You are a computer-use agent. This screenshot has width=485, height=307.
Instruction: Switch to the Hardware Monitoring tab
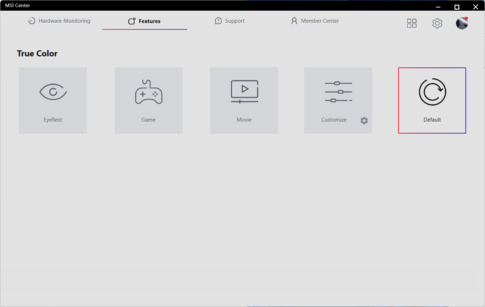pyautogui.click(x=59, y=21)
